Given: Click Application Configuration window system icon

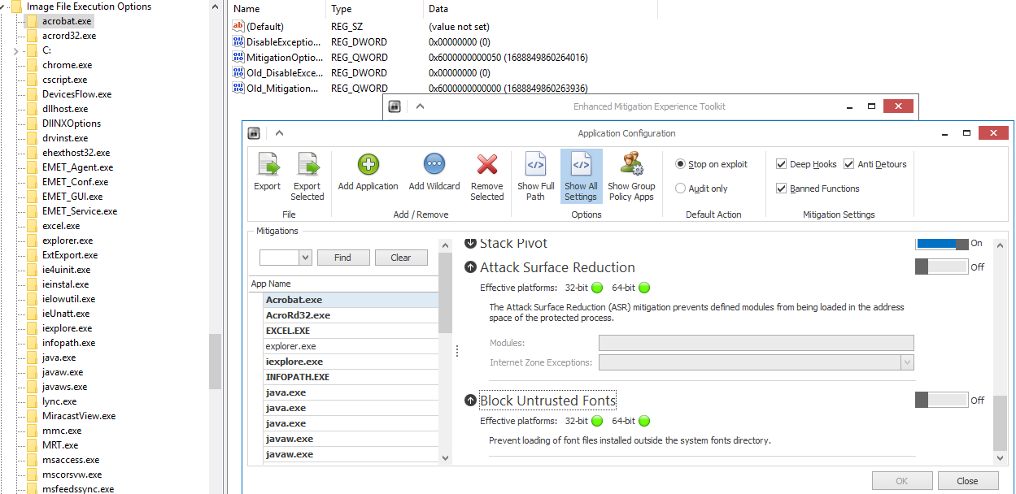Looking at the screenshot, I should [254, 133].
